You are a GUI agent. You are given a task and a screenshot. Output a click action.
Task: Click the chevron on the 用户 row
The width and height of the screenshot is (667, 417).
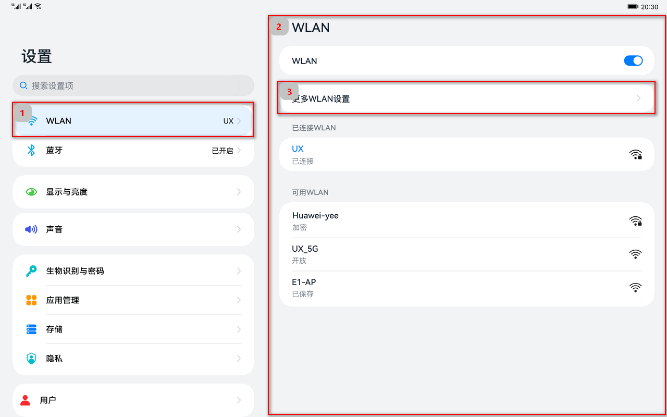pyautogui.click(x=239, y=400)
